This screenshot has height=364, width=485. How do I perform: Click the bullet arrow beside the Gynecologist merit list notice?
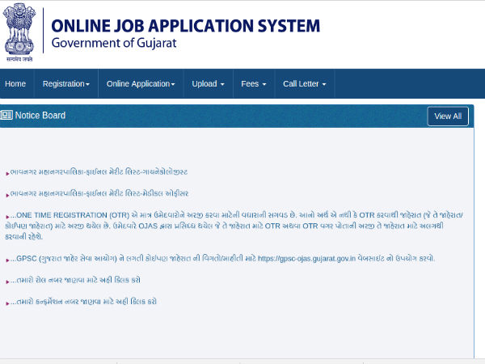8,172
